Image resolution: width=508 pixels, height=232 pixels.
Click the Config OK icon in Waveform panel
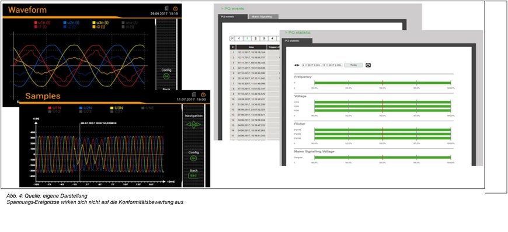point(166,76)
